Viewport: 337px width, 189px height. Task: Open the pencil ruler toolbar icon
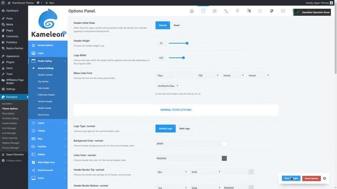click(226, 11)
